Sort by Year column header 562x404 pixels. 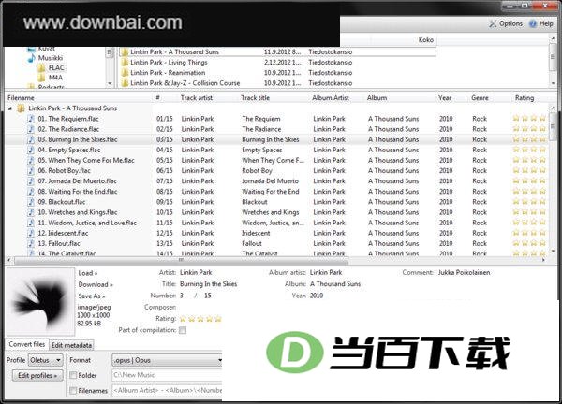tap(445, 97)
